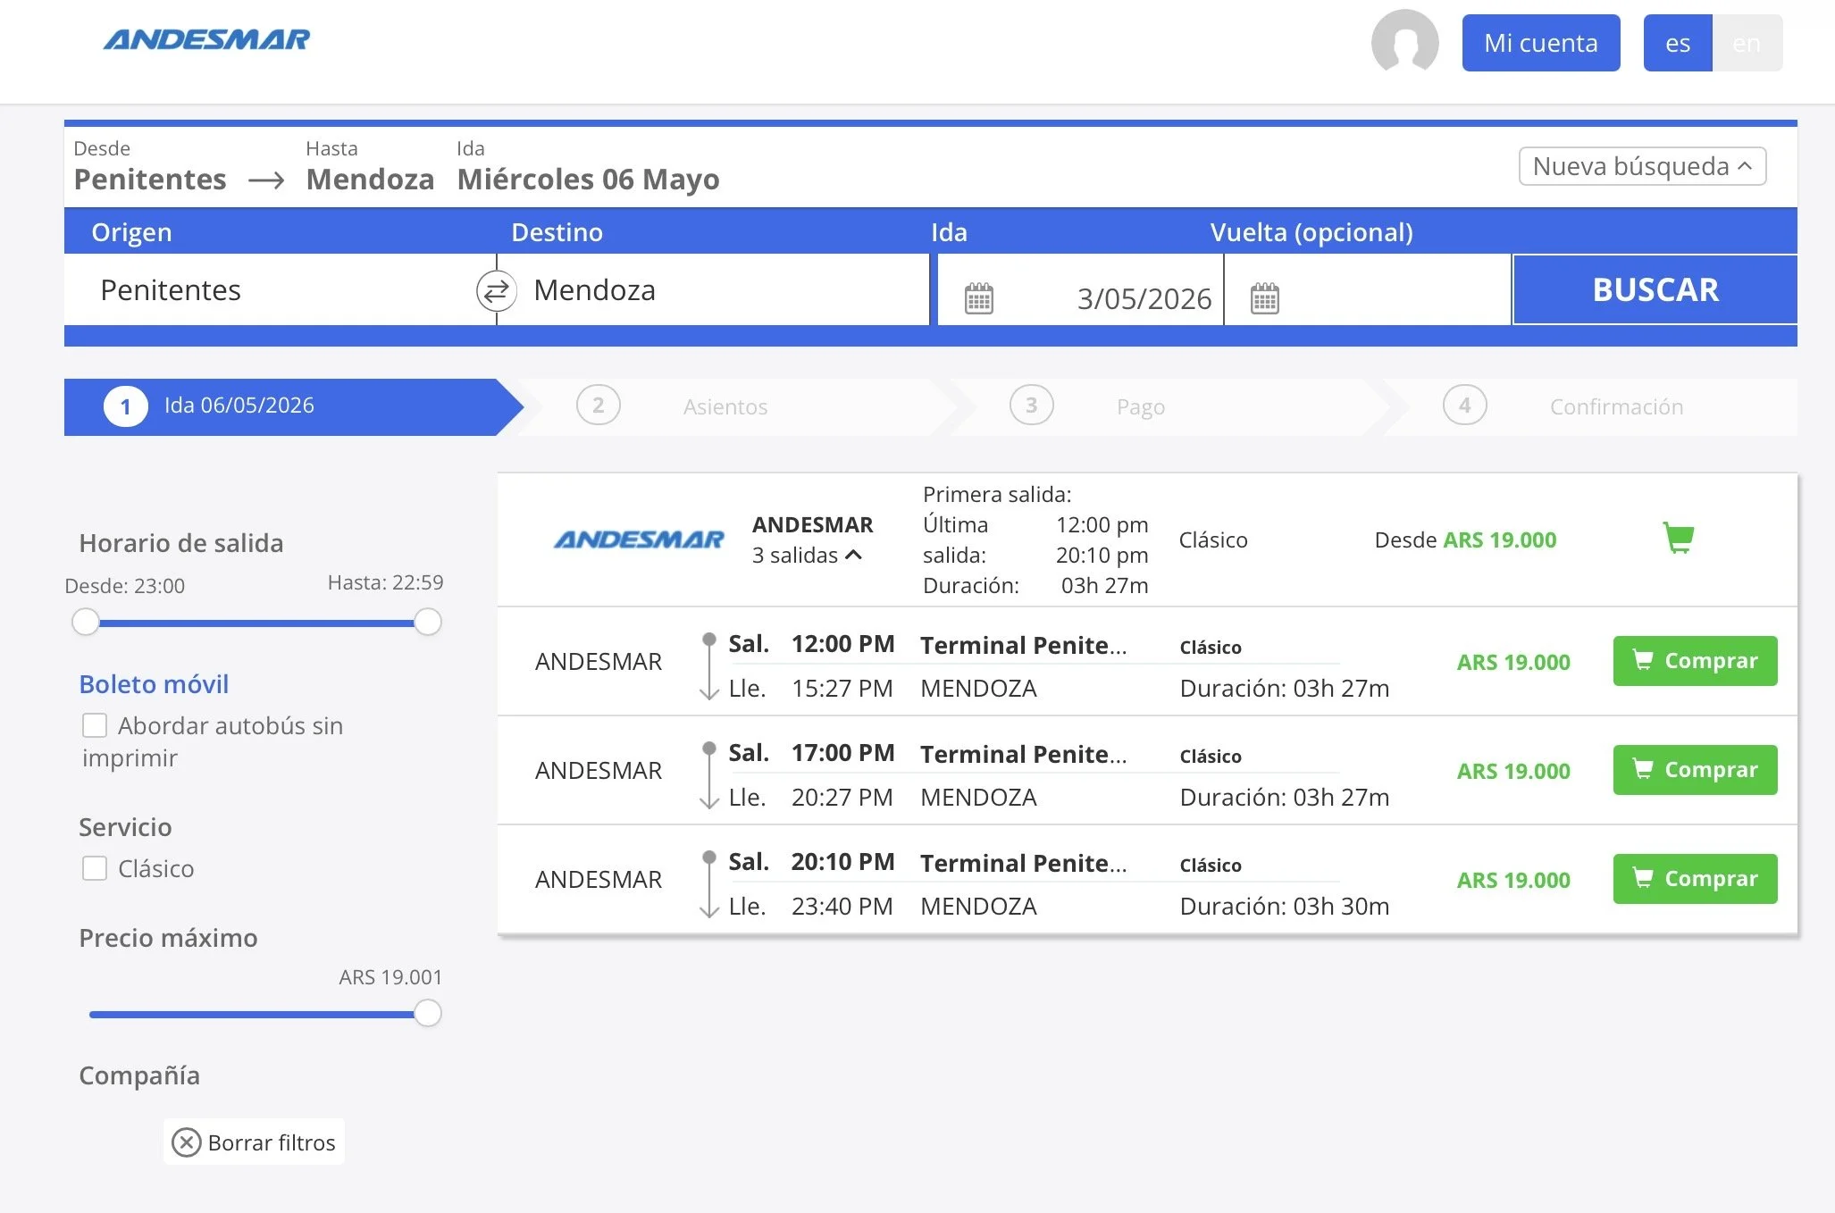Buy the 17:00 PM departure ticket
This screenshot has width=1835, height=1213.
coord(1695,770)
